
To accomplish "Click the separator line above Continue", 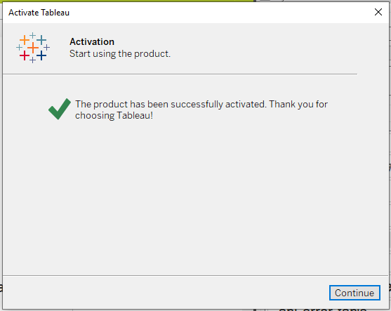I will [195, 276].
